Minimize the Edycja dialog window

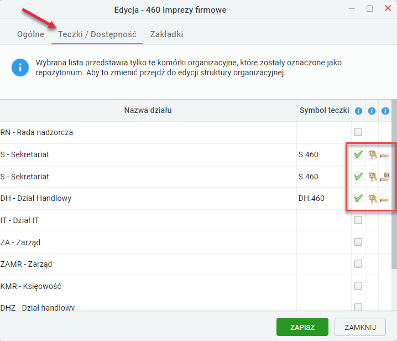tap(352, 9)
